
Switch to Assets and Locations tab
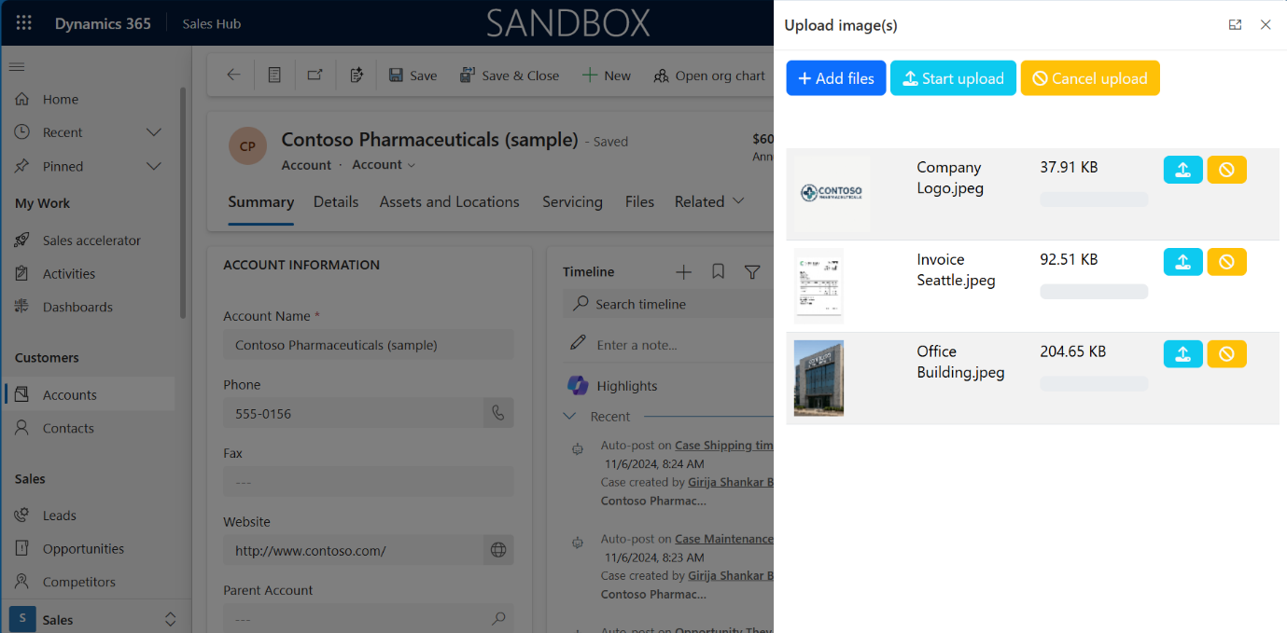click(449, 201)
